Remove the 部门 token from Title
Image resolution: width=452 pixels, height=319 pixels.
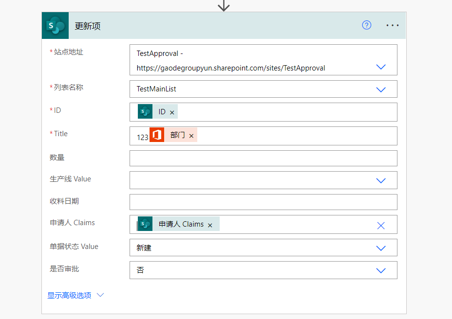pyautogui.click(x=191, y=136)
